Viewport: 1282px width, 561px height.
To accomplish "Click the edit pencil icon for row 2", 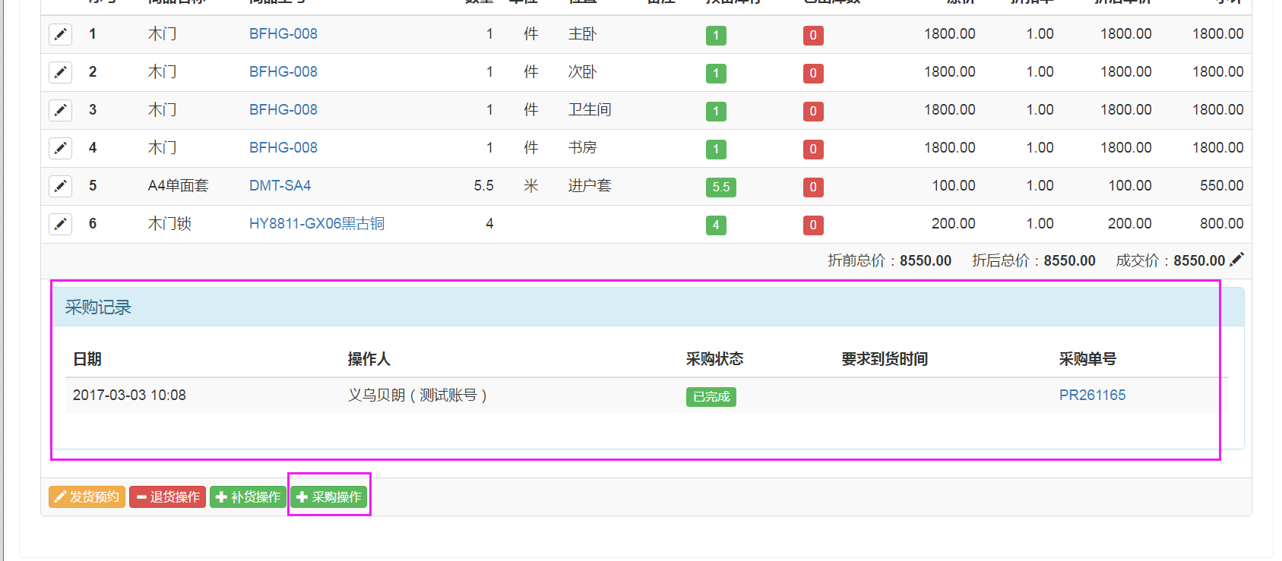I will click(x=60, y=72).
